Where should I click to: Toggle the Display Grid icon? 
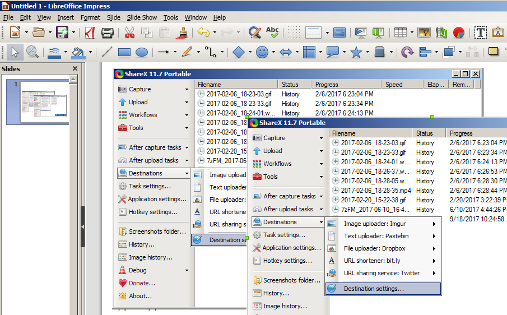click(x=294, y=33)
